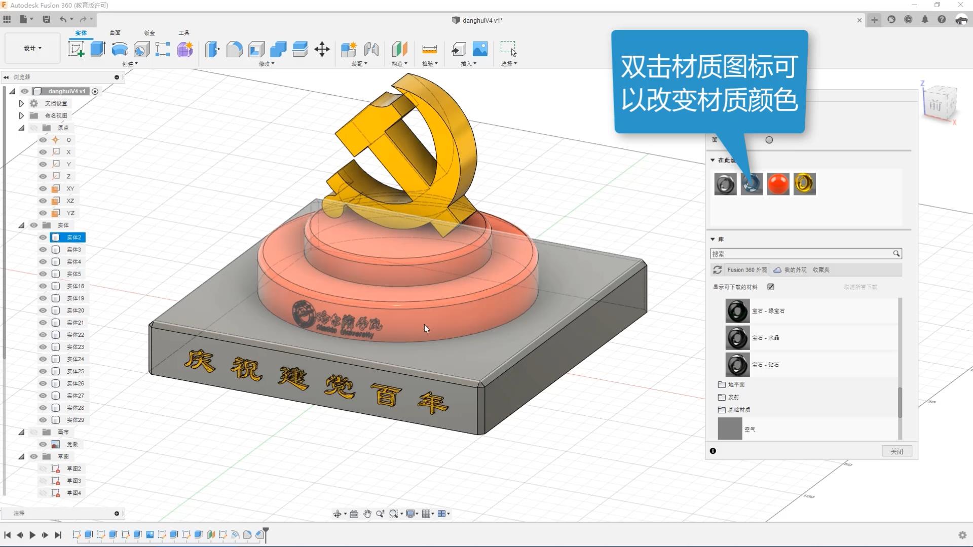Toggle visibility of the XY origin plane
The image size is (973, 547).
[43, 188]
